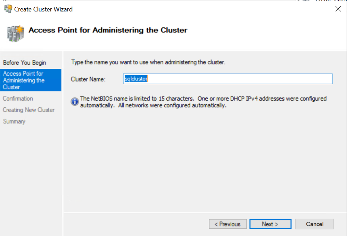Click the 'Type the name' instruction text
The image size is (347, 236).
point(148,62)
